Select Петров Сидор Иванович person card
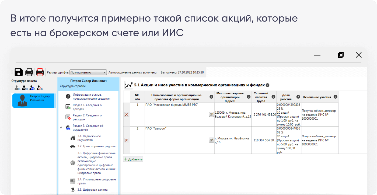 (x=34, y=100)
